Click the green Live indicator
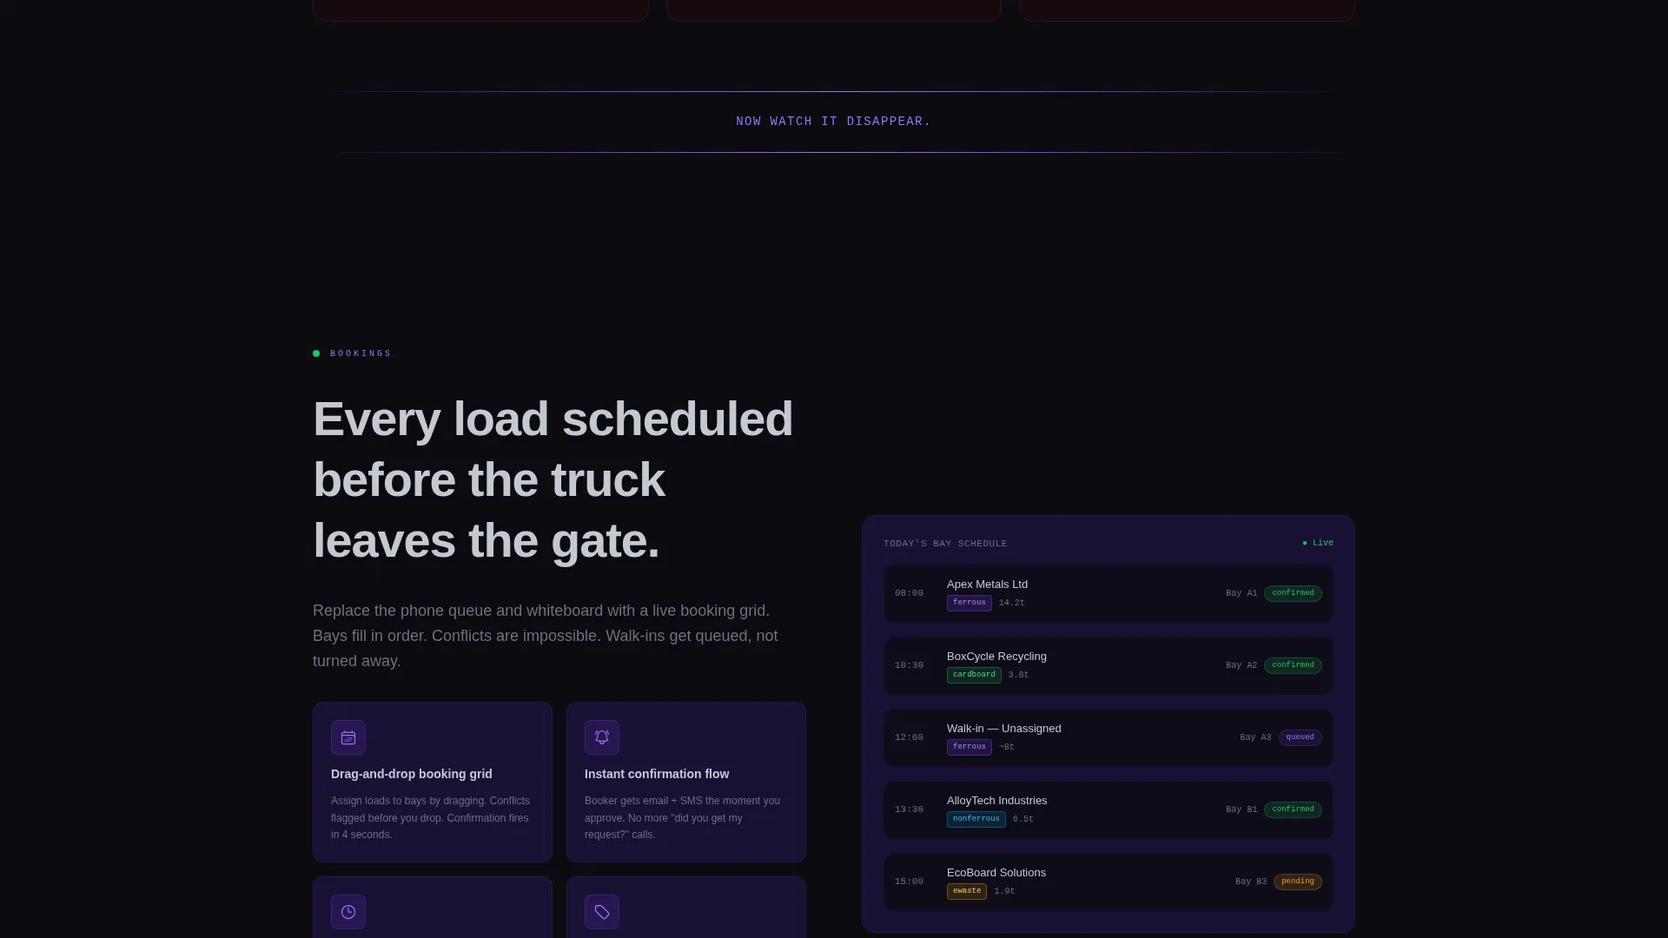 (1318, 543)
